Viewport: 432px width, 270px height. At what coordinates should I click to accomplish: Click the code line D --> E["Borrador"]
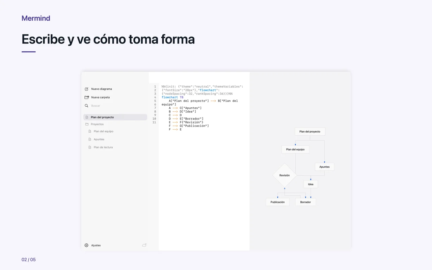[x=186, y=119]
